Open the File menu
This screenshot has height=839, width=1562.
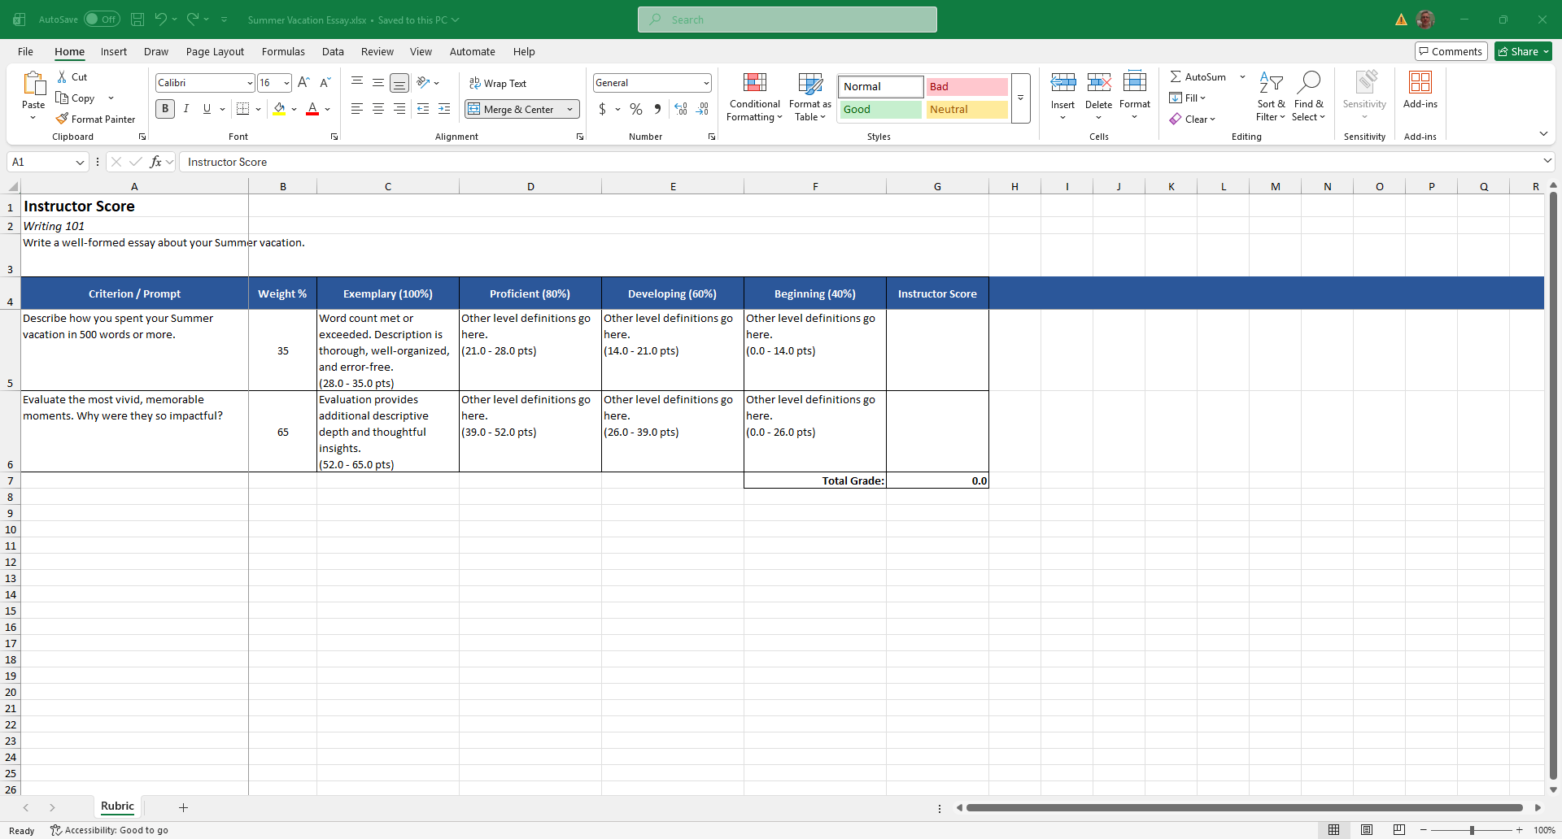tap(25, 51)
